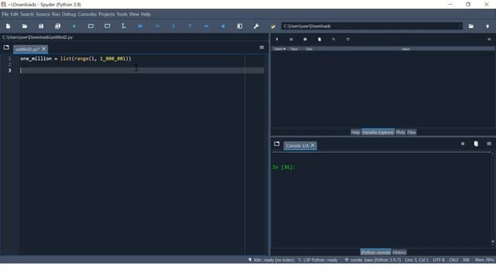Run current cell and advance to next

107,26
